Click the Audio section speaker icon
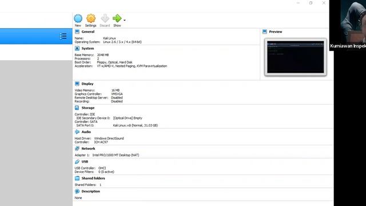366x206 pixels. click(x=77, y=132)
